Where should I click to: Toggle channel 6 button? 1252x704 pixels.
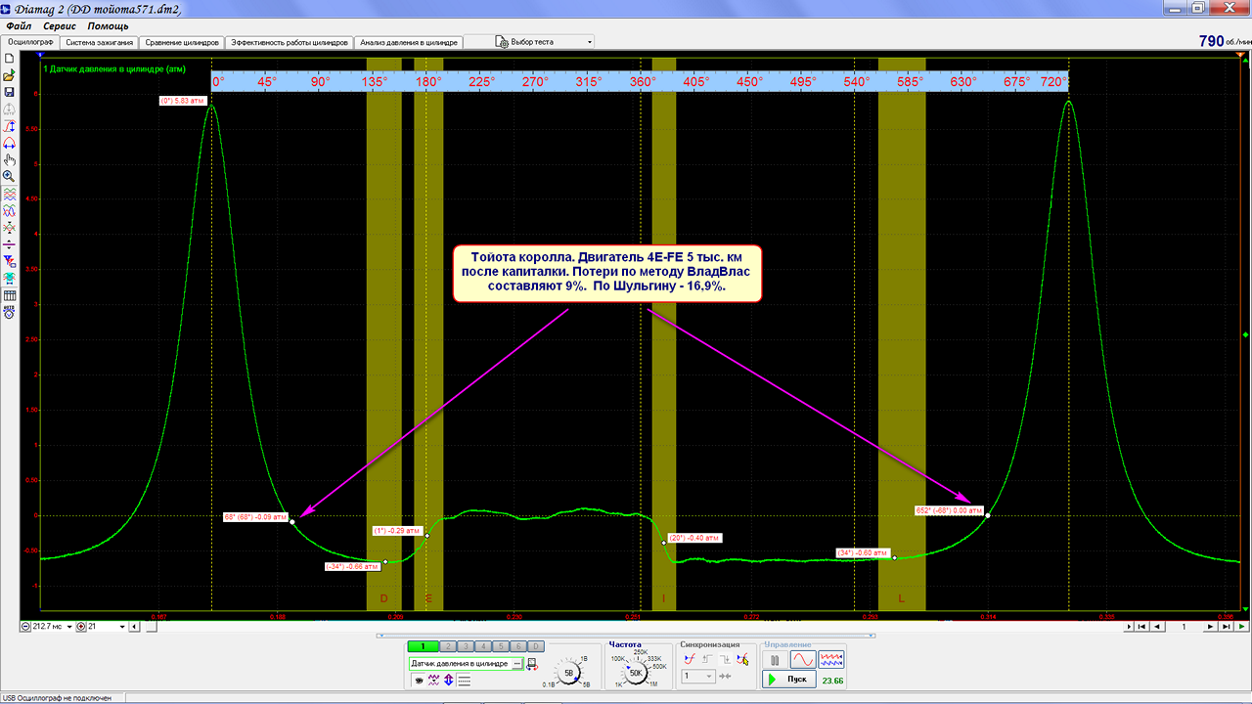coord(518,646)
